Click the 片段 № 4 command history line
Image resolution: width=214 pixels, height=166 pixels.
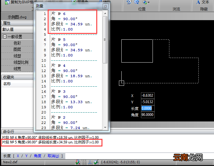tap(50, 137)
